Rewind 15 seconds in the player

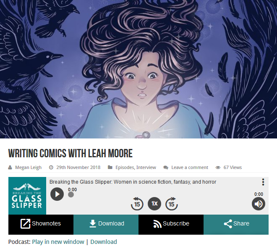(137, 204)
